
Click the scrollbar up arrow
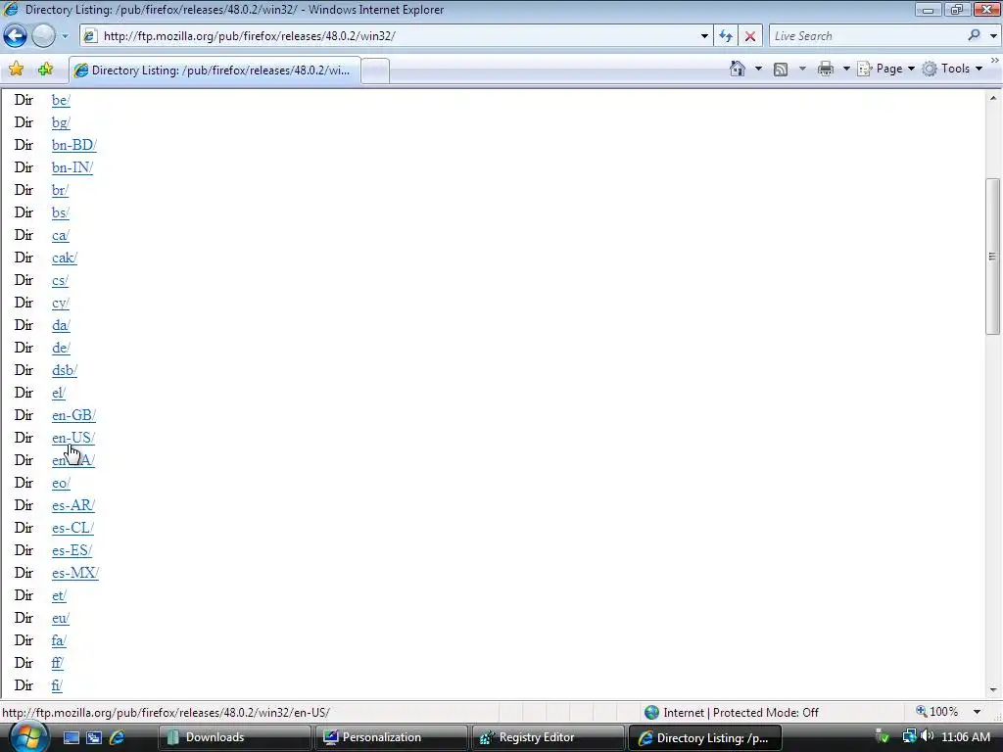993,98
